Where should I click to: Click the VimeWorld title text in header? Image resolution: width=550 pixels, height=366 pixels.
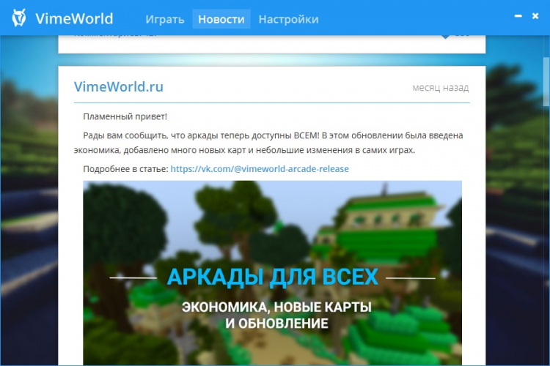tap(74, 18)
